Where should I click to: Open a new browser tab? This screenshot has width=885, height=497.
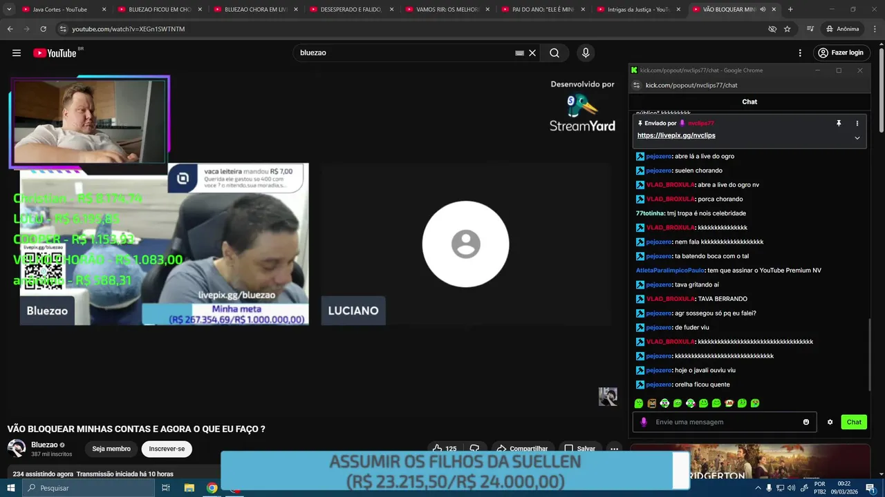pos(790,10)
